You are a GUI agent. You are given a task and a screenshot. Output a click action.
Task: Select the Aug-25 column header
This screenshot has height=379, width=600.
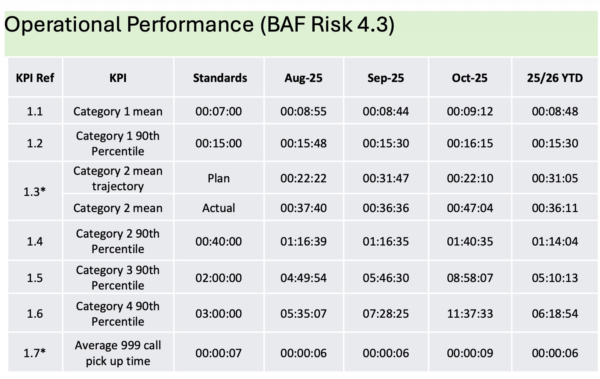click(303, 78)
